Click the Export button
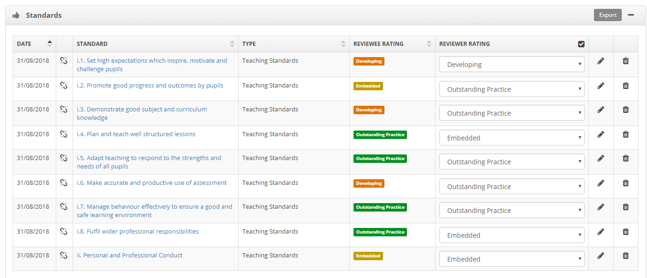 tap(608, 15)
